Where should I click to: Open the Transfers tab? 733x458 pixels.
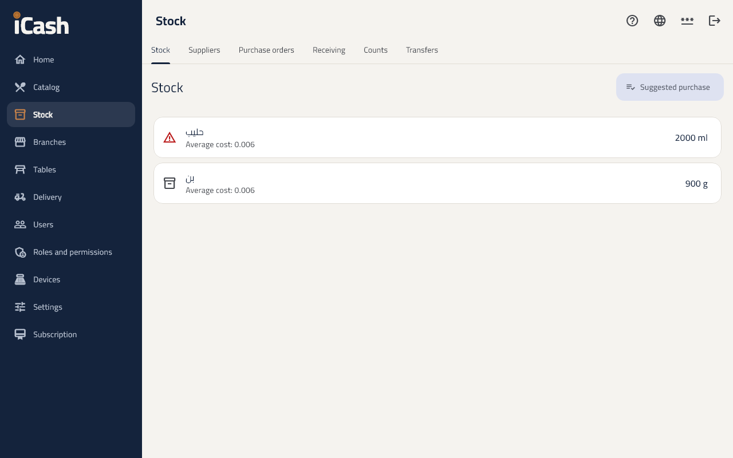pos(422,50)
